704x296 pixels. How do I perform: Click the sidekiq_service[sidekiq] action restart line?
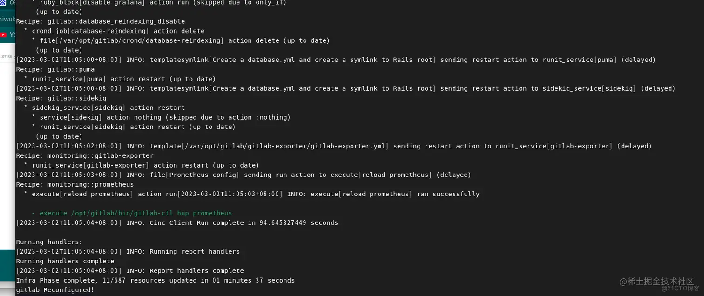point(104,108)
